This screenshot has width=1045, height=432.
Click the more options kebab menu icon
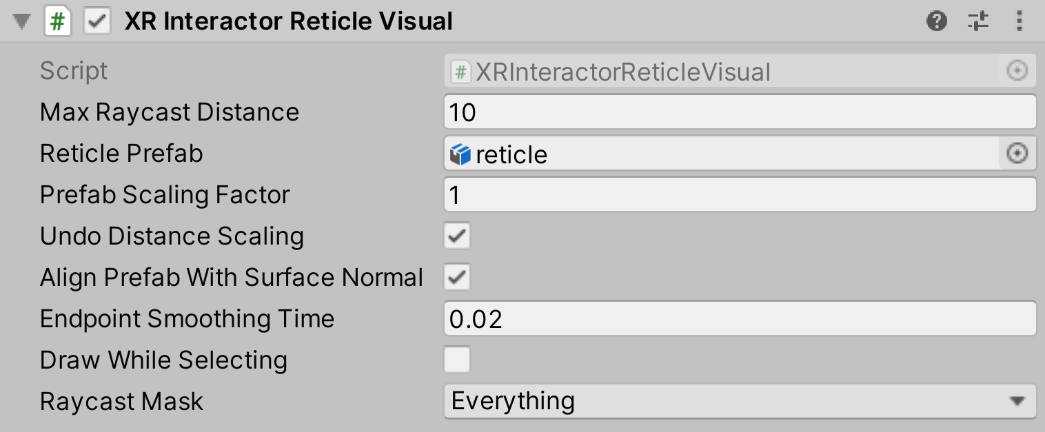(x=1019, y=21)
